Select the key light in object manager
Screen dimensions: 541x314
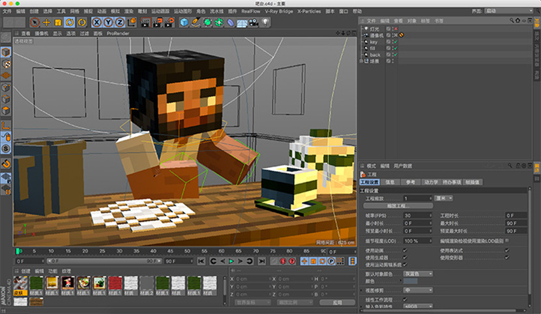point(373,42)
